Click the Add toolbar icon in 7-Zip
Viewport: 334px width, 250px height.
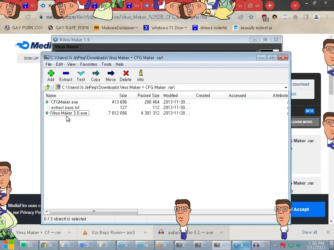(51, 76)
